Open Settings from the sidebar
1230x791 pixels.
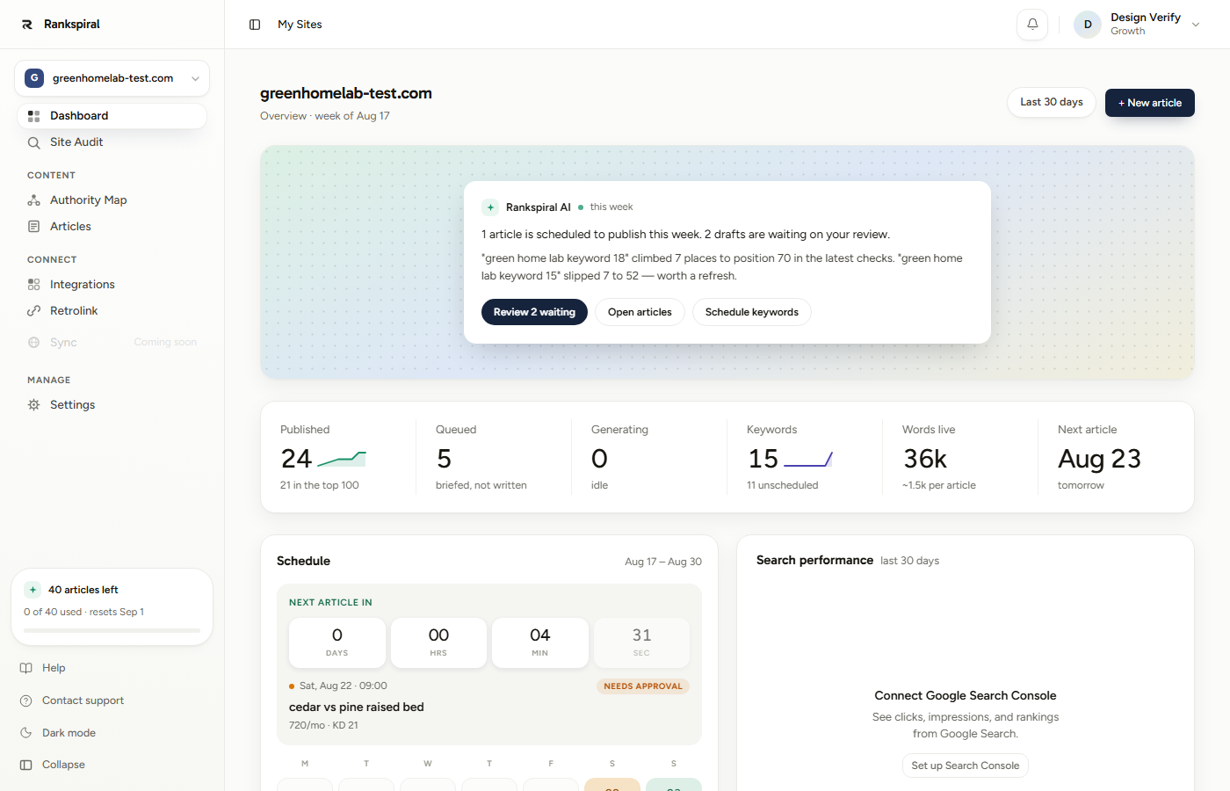[112, 405]
